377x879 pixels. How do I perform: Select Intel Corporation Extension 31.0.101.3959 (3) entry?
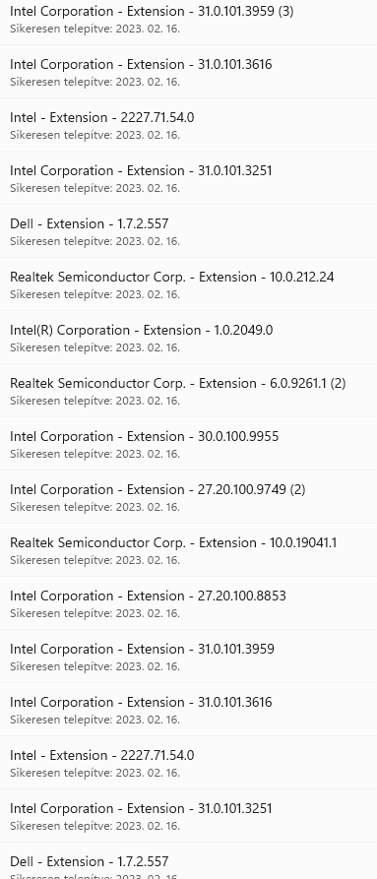coord(188,19)
